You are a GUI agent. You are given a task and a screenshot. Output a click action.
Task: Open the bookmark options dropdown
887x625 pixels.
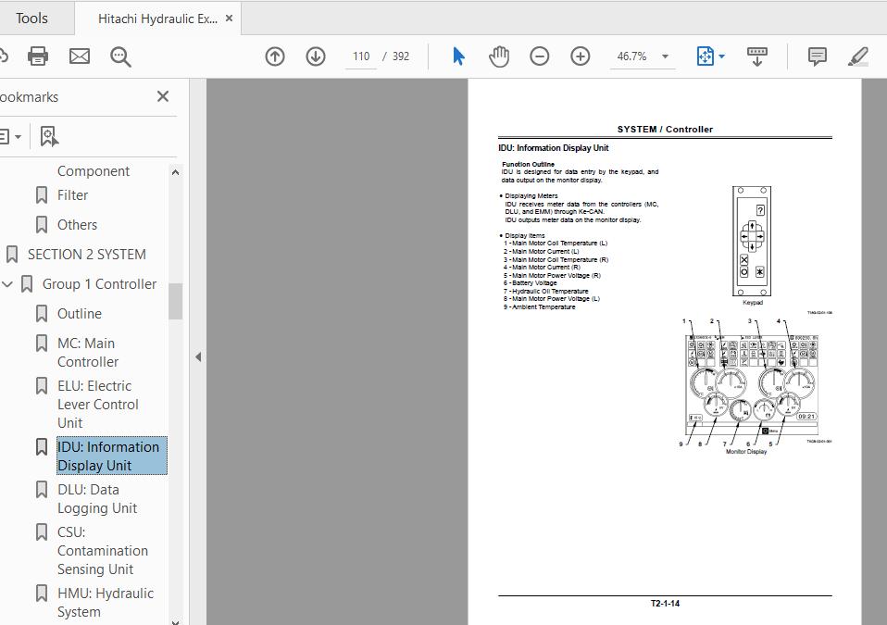pos(17,135)
